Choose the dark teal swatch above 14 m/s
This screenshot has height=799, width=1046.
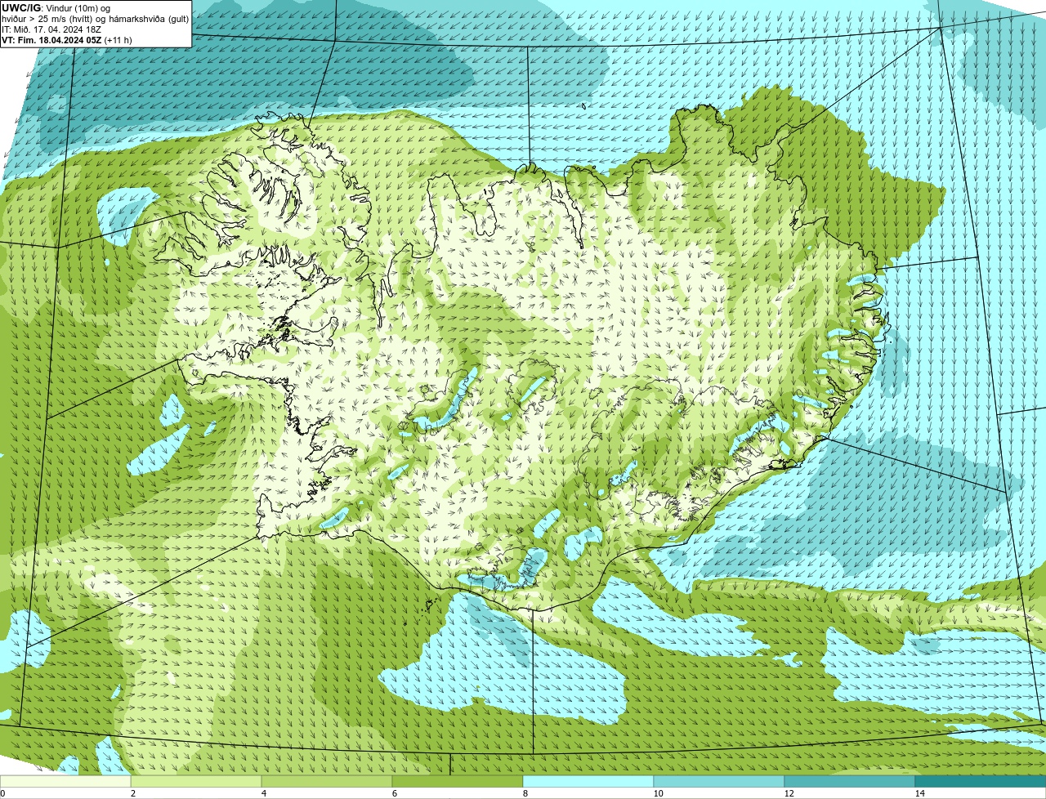981,782
